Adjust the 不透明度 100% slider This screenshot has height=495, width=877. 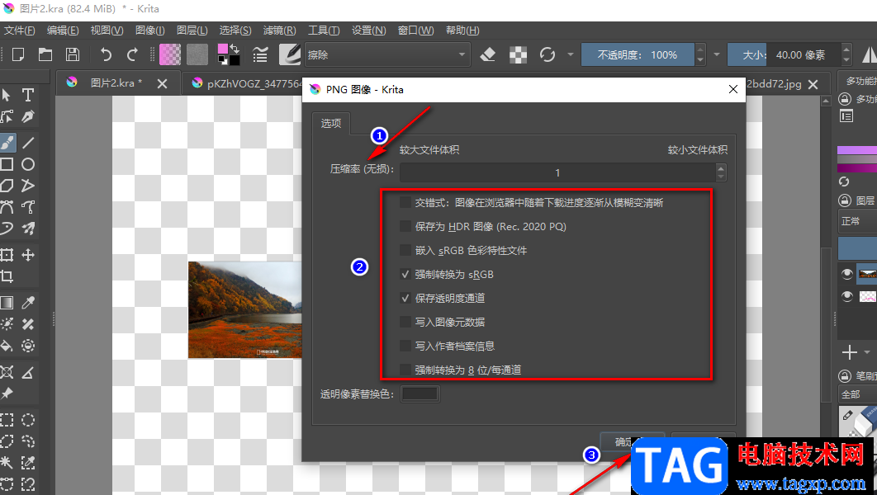point(638,54)
